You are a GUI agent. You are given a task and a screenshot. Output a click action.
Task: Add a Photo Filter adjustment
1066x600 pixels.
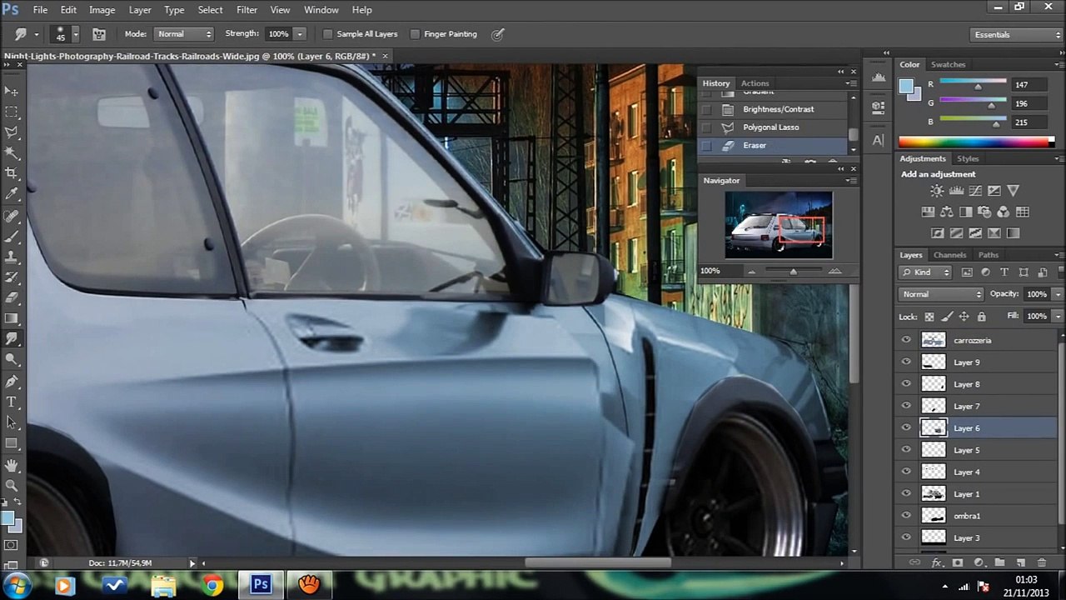[984, 212]
